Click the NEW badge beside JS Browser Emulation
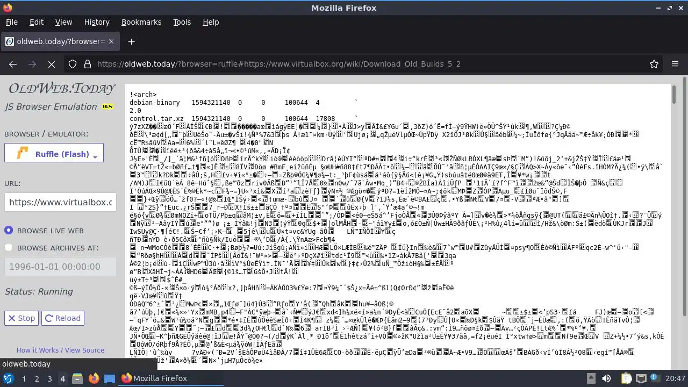This screenshot has width=688, height=387. [x=107, y=106]
